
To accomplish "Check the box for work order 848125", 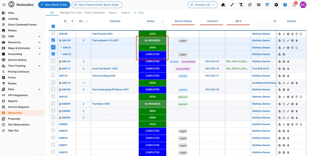I will [53, 61].
